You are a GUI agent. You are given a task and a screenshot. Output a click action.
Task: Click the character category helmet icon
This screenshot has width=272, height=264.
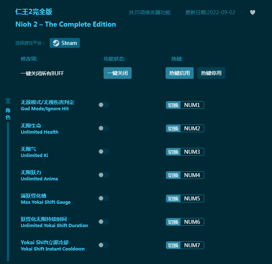click(8, 101)
